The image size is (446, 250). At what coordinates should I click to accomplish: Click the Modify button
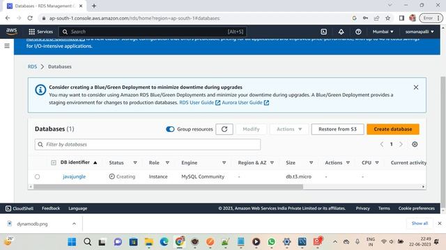(x=251, y=129)
